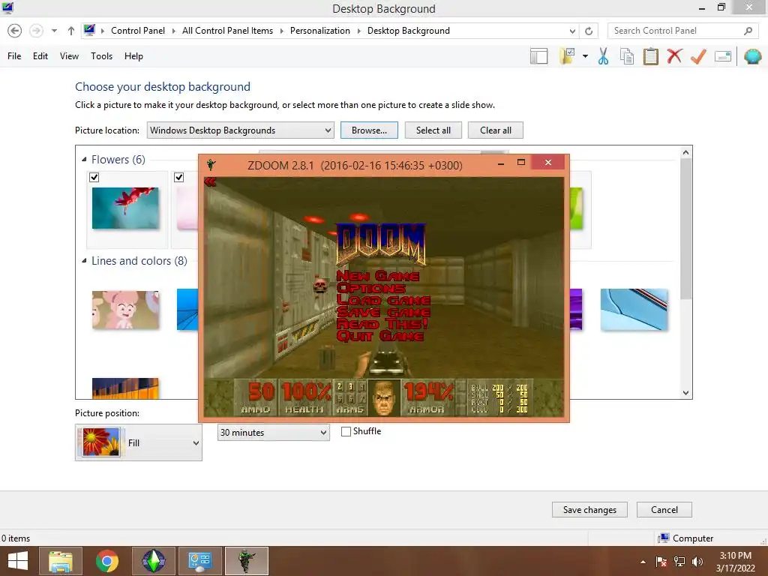Click the Forward arrow in Explorer
The image size is (768, 576).
point(36,31)
